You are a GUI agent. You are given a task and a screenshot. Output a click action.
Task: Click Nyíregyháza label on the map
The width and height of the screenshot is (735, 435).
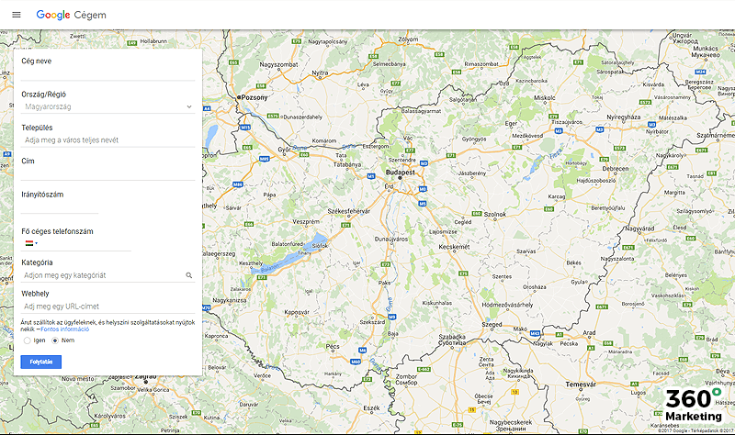(624, 117)
